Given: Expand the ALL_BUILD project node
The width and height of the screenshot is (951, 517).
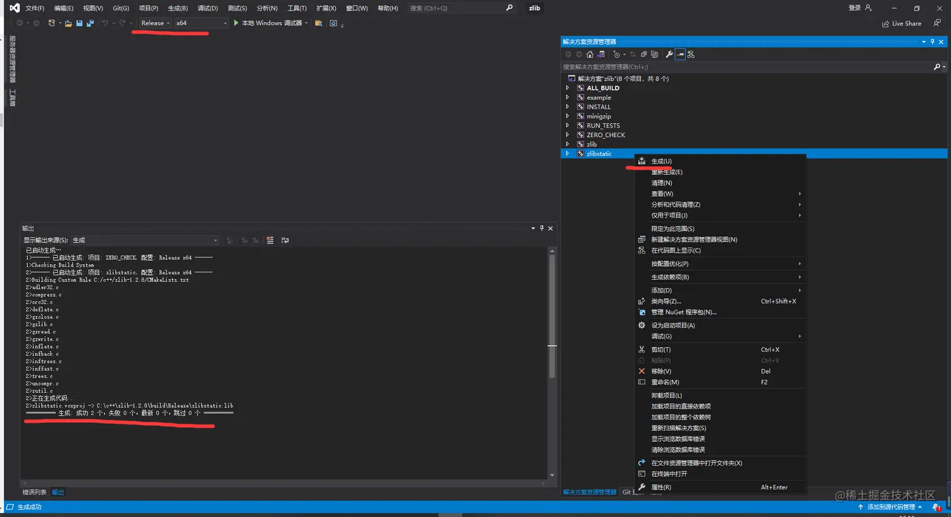Looking at the screenshot, I should coord(567,88).
